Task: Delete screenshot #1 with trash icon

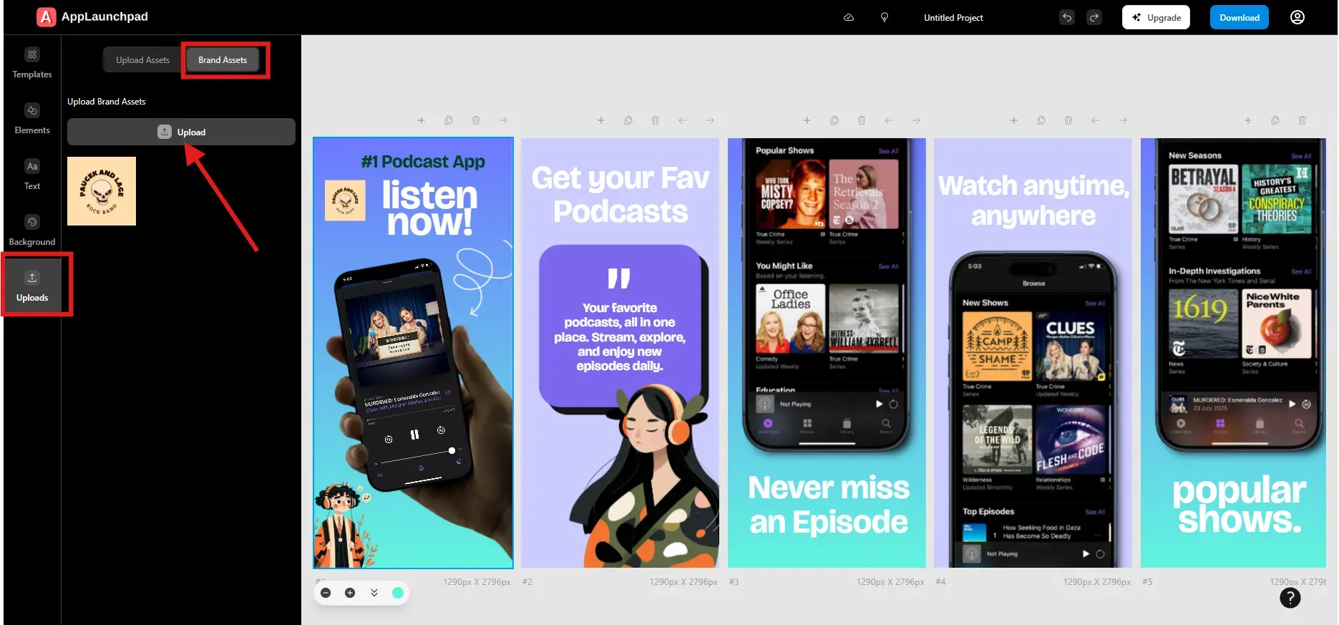Action: [476, 120]
